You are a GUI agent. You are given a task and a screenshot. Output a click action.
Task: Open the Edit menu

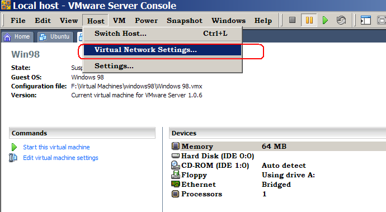[x=43, y=21]
